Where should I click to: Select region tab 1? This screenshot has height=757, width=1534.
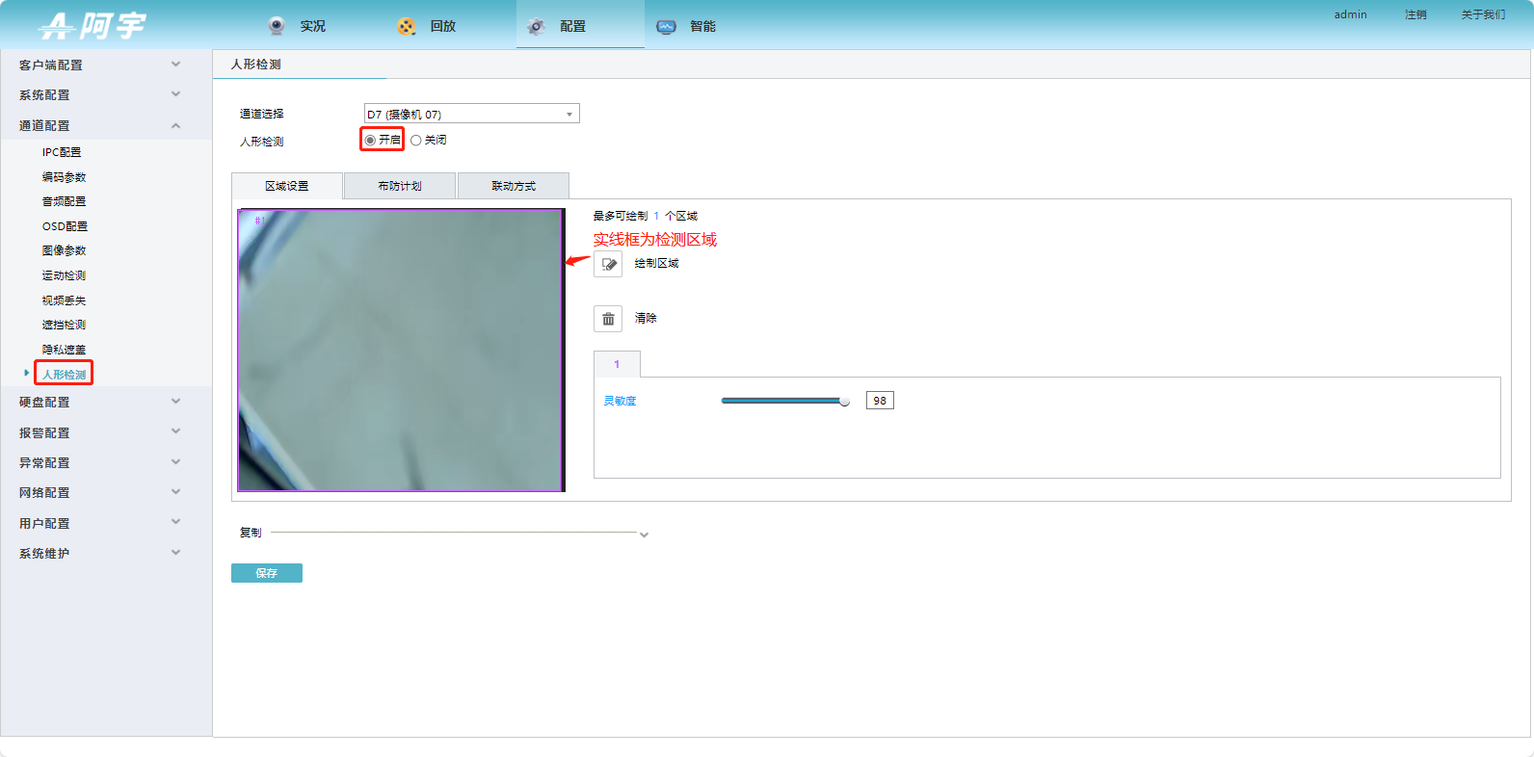617,364
